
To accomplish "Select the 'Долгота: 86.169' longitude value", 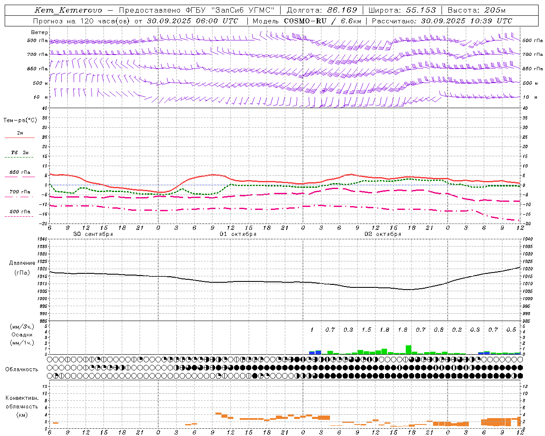I will point(322,10).
